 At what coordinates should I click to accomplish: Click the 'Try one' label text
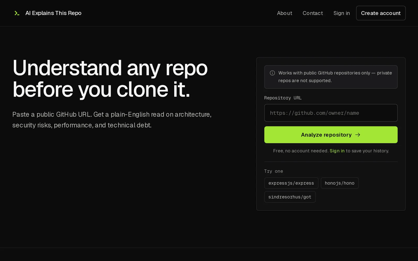[274, 171]
